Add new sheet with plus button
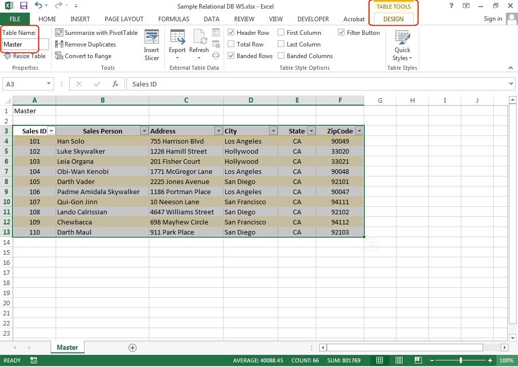The width and height of the screenshot is (518, 368). [133, 348]
